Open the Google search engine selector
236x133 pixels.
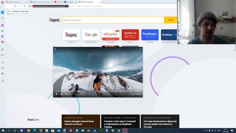coord(29,6)
